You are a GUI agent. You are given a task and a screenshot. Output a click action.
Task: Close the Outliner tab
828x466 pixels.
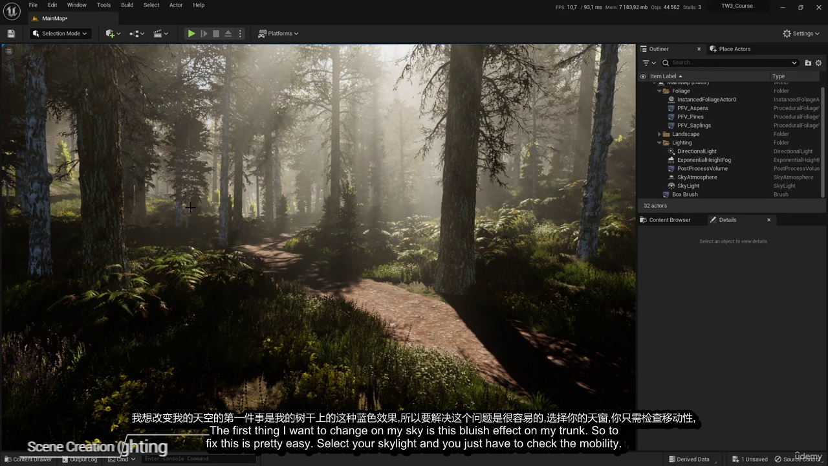(699, 49)
